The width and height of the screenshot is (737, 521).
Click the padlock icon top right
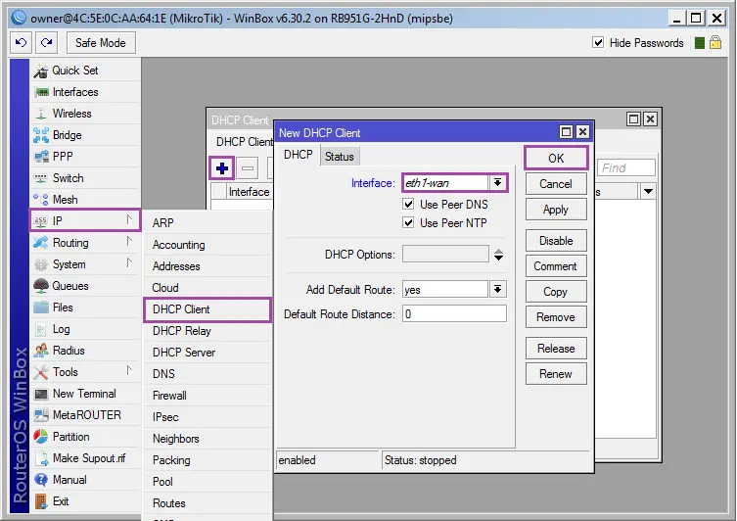(x=715, y=43)
